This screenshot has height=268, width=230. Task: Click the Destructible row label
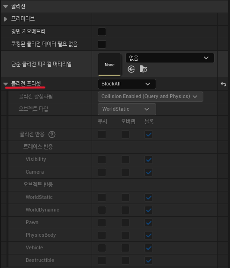coord(40,261)
